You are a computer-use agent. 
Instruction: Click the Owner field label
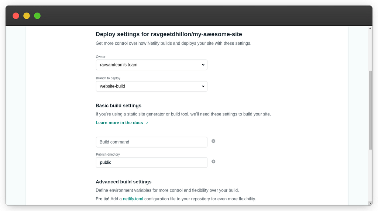pyautogui.click(x=100, y=57)
